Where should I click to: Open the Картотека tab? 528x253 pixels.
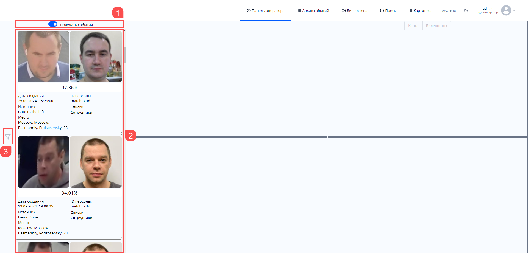click(x=420, y=10)
